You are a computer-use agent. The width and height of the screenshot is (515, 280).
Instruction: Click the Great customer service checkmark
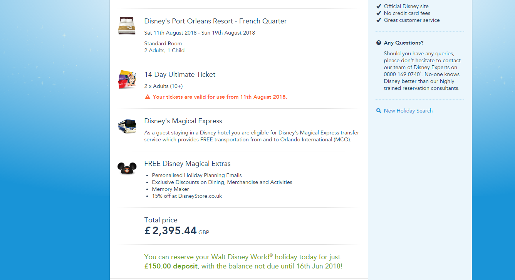pyautogui.click(x=379, y=20)
